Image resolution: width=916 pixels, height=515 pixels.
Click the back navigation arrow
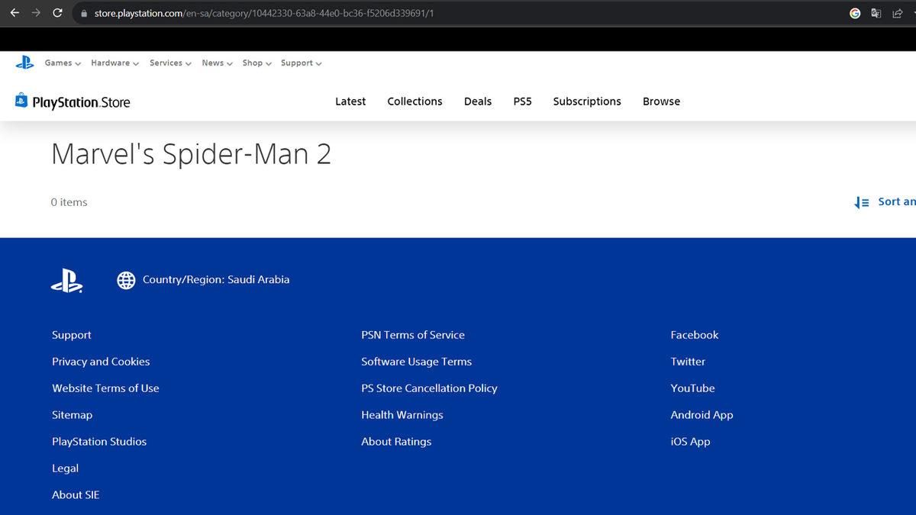point(15,13)
